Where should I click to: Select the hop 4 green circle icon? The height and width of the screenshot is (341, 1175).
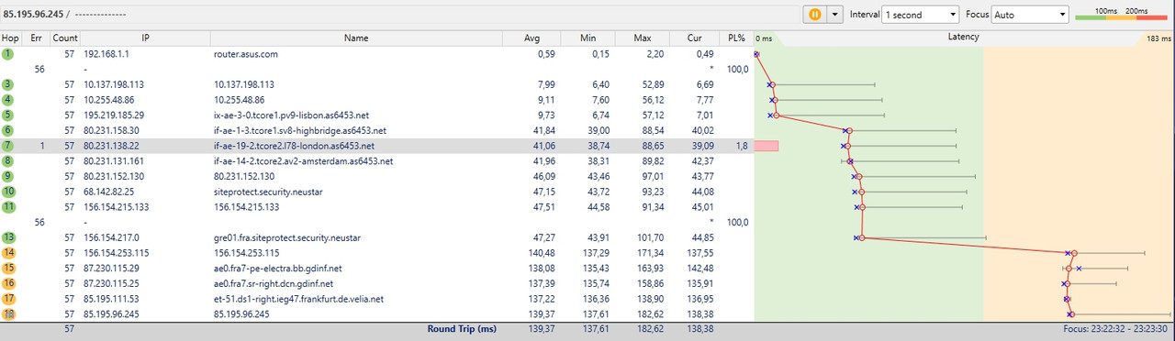pos(8,99)
